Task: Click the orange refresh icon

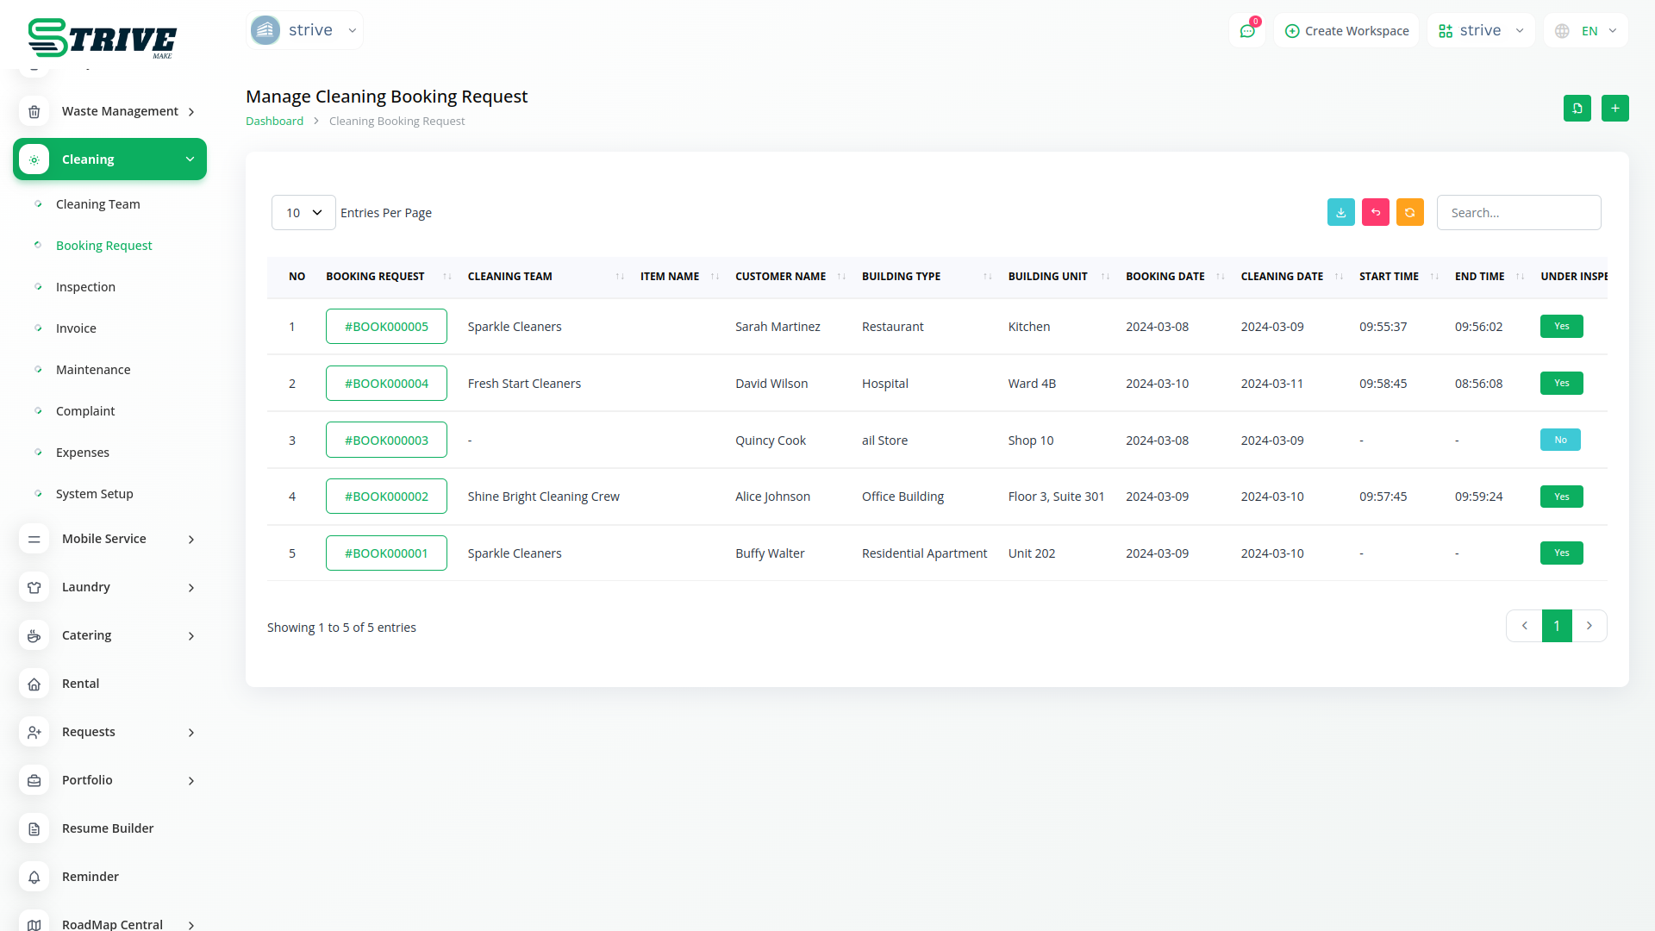Action: (x=1409, y=212)
